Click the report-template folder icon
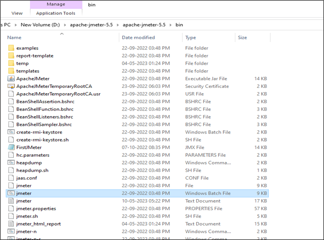 (x=11, y=56)
